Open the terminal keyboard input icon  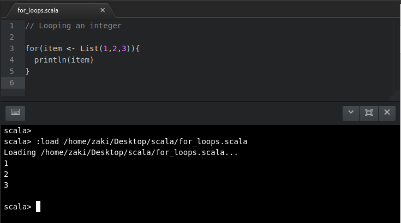15,113
